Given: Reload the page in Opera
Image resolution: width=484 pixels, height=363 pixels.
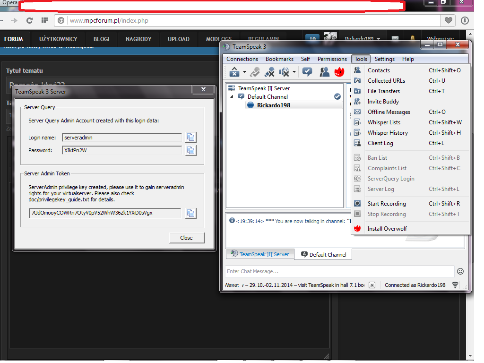Looking at the screenshot, I should (30, 21).
